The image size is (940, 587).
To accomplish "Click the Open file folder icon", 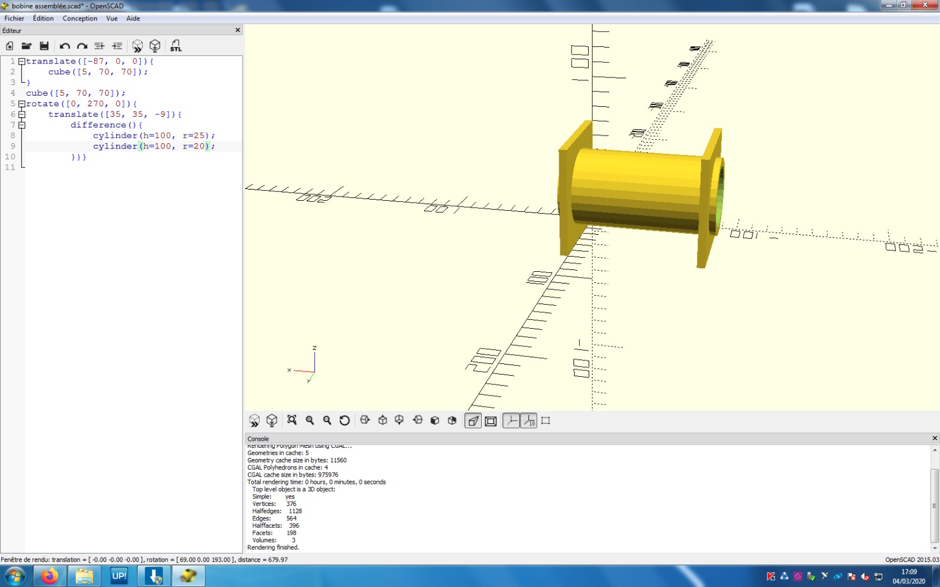I will pyautogui.click(x=26, y=46).
